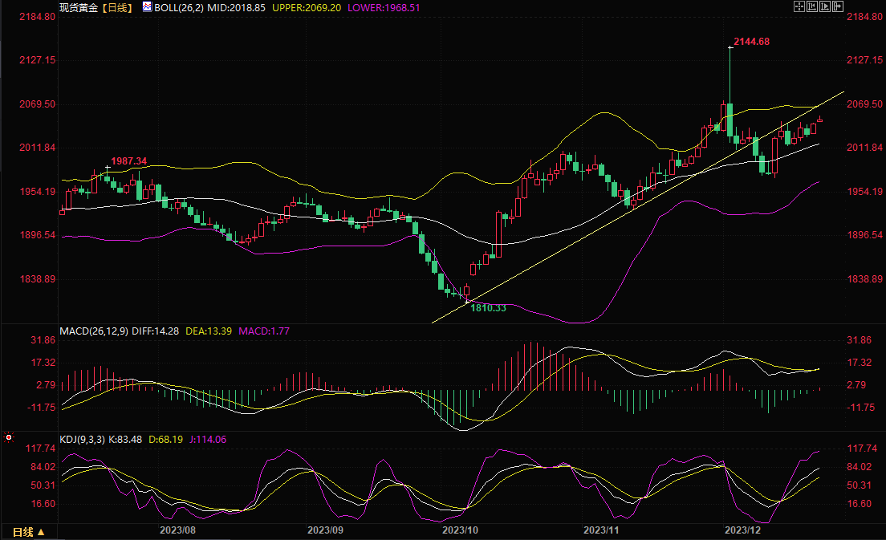This screenshot has height=540, width=886.
Task: Click the 1987.34 peak price label
Action: [x=128, y=161]
